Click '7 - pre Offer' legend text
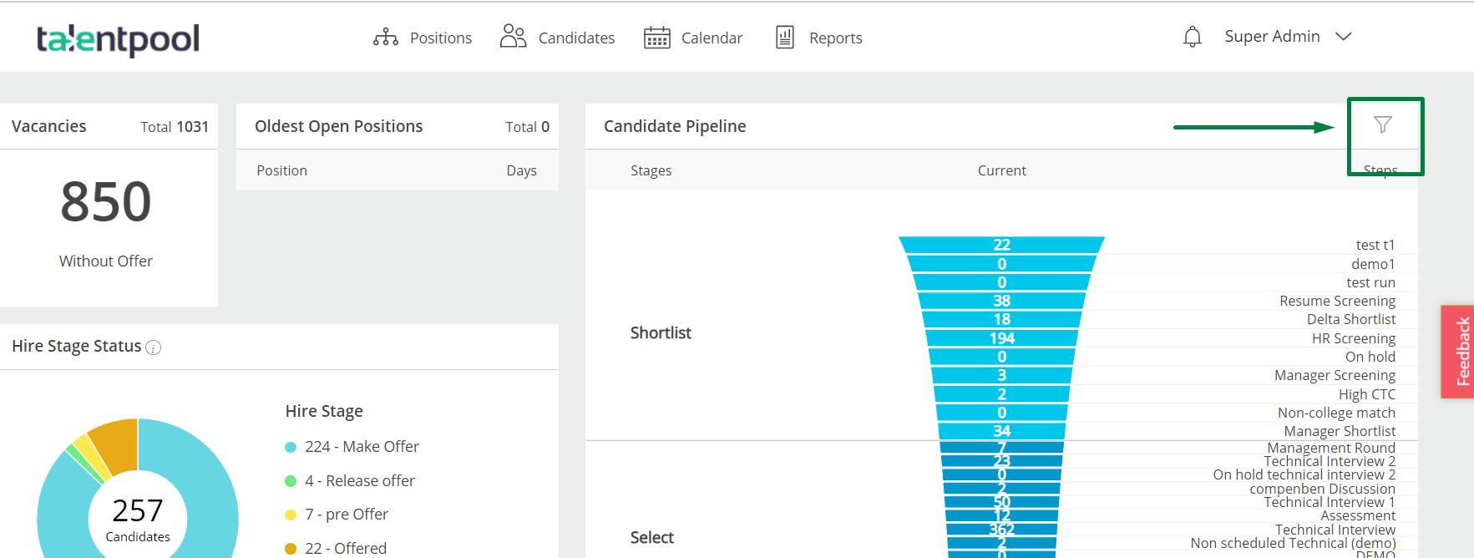The height and width of the screenshot is (558, 1474). click(347, 515)
